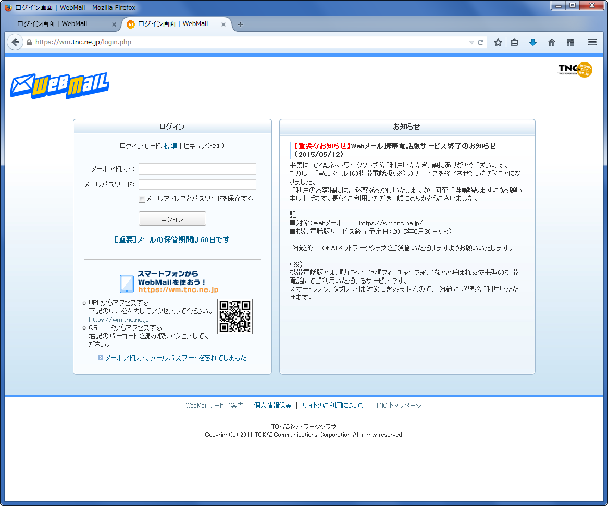Image resolution: width=608 pixels, height=506 pixels.
Task: Close the second active WebMail tab
Action: [x=224, y=24]
